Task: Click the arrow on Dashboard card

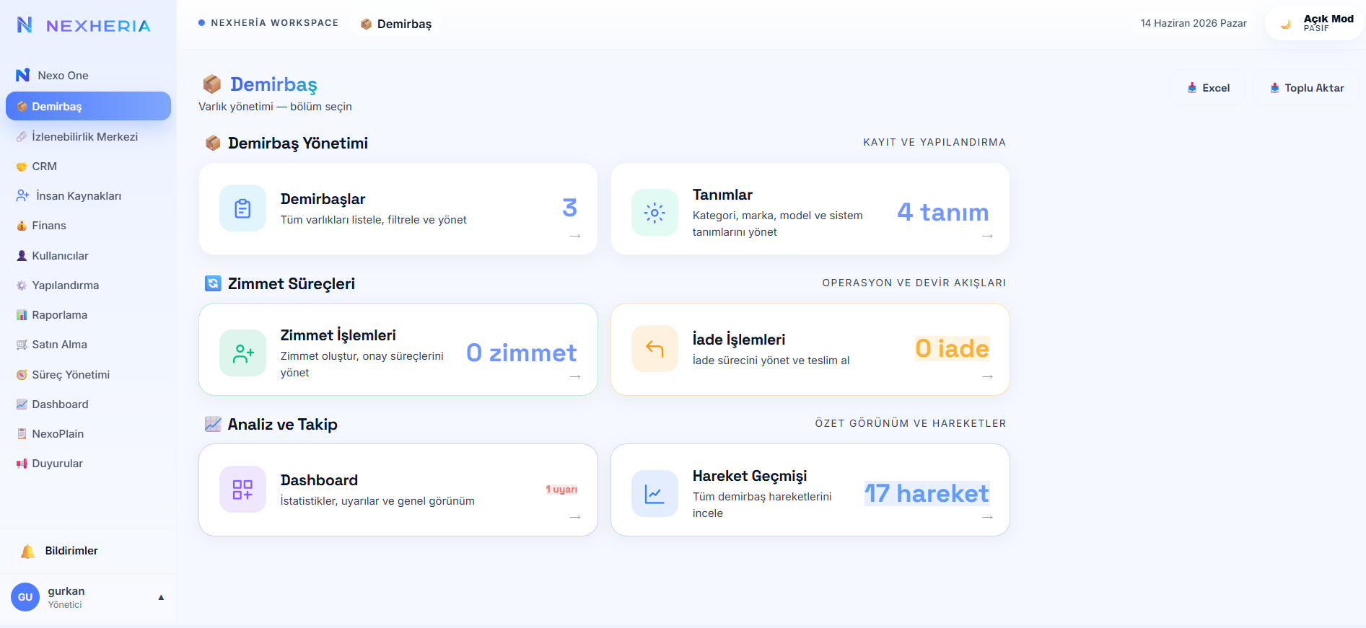Action: [575, 518]
